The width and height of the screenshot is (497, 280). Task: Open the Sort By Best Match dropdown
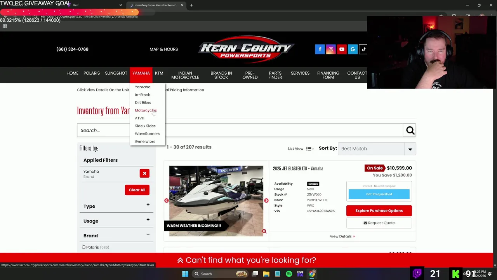click(377, 149)
